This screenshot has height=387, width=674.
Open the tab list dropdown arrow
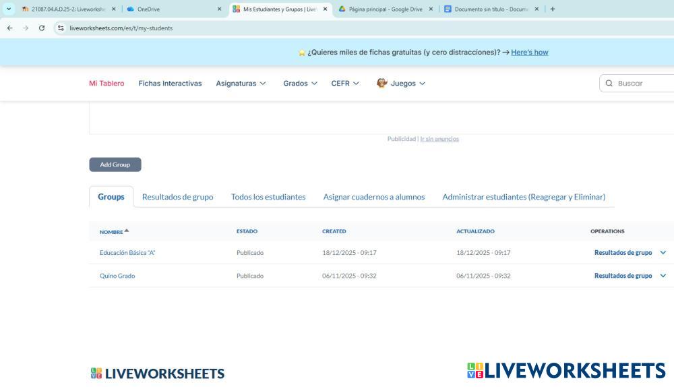click(9, 9)
